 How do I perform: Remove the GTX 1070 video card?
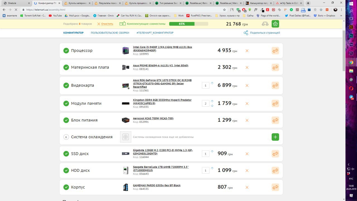tap(247, 86)
